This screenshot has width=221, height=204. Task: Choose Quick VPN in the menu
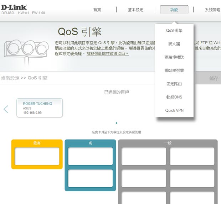click(x=174, y=110)
